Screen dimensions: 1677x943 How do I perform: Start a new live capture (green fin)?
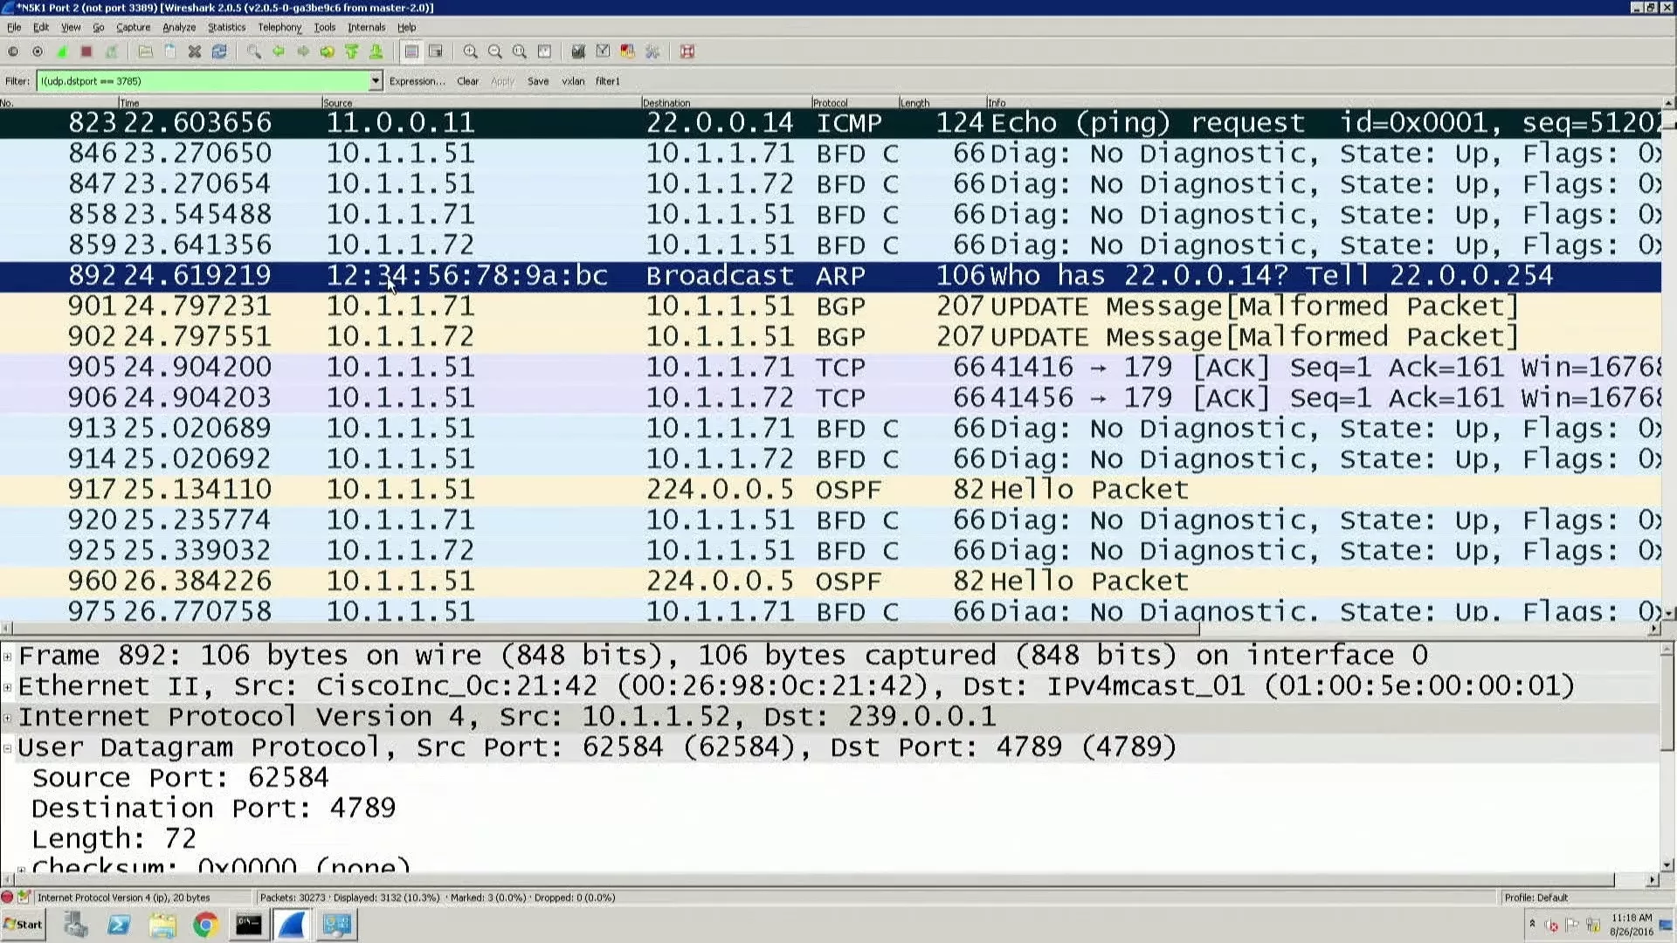coord(62,52)
